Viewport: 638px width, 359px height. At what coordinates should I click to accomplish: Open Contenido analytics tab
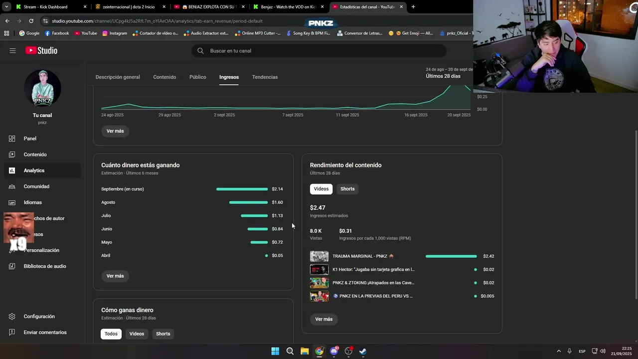click(164, 77)
